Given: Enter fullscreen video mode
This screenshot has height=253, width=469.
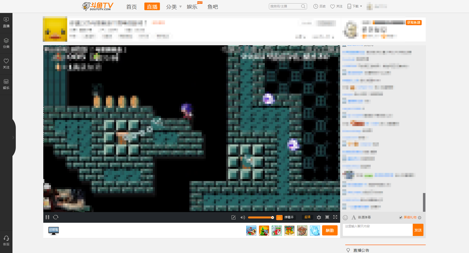Looking at the screenshot, I should [335, 217].
